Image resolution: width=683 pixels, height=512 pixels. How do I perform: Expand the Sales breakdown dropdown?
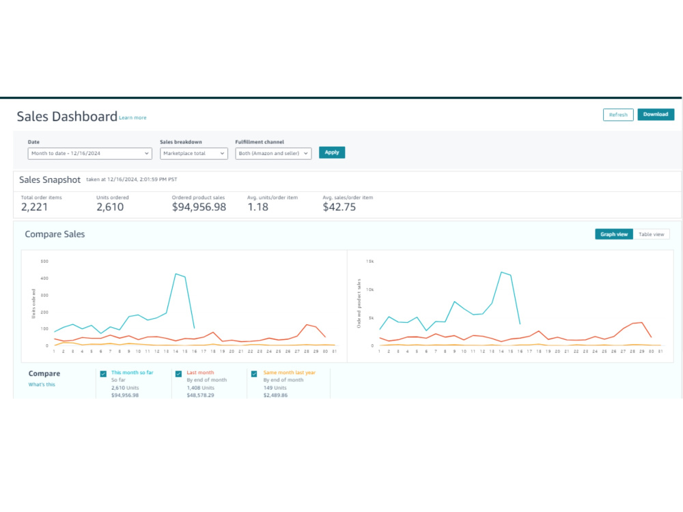(194, 153)
